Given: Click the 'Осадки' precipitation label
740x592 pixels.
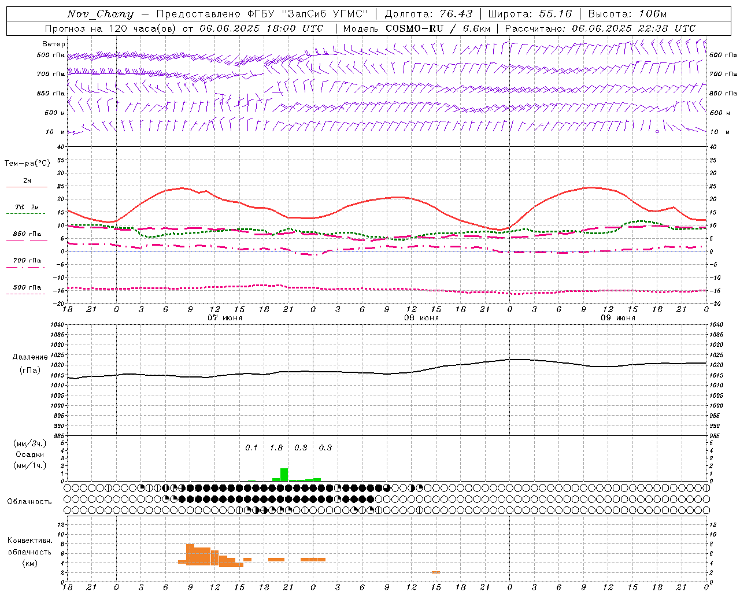Looking at the screenshot, I should (30, 454).
